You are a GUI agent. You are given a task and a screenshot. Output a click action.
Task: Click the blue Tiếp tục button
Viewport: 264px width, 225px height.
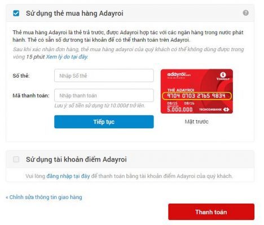[104, 121]
